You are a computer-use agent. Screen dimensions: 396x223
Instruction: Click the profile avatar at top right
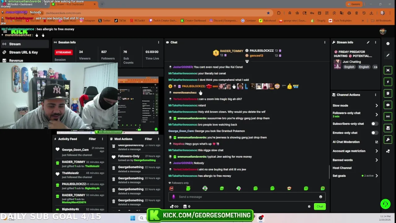pyautogui.click(x=383, y=31)
